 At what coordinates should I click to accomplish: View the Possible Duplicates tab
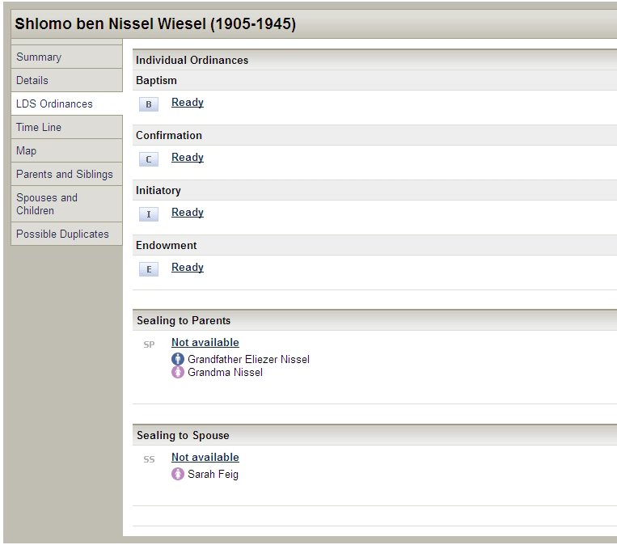(x=62, y=234)
